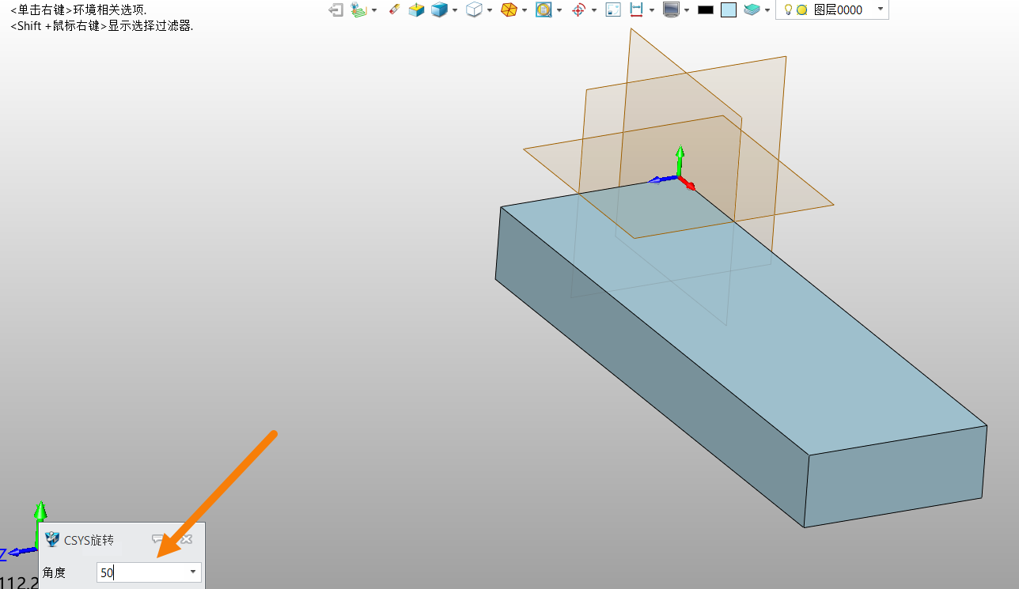
Task: Expand the dimension measure dropdown arrow
Action: [x=651, y=10]
